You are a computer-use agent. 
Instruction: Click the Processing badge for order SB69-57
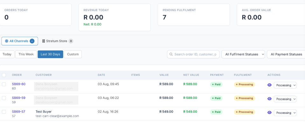[244, 112]
